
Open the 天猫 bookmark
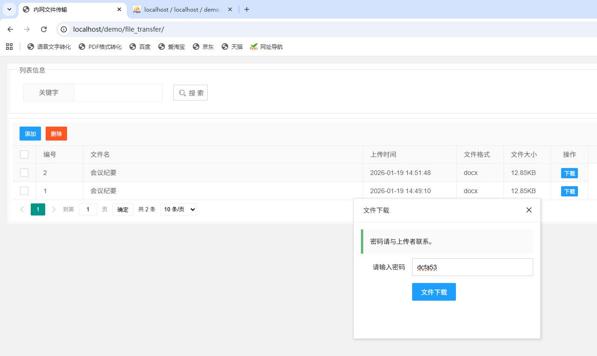pos(232,47)
